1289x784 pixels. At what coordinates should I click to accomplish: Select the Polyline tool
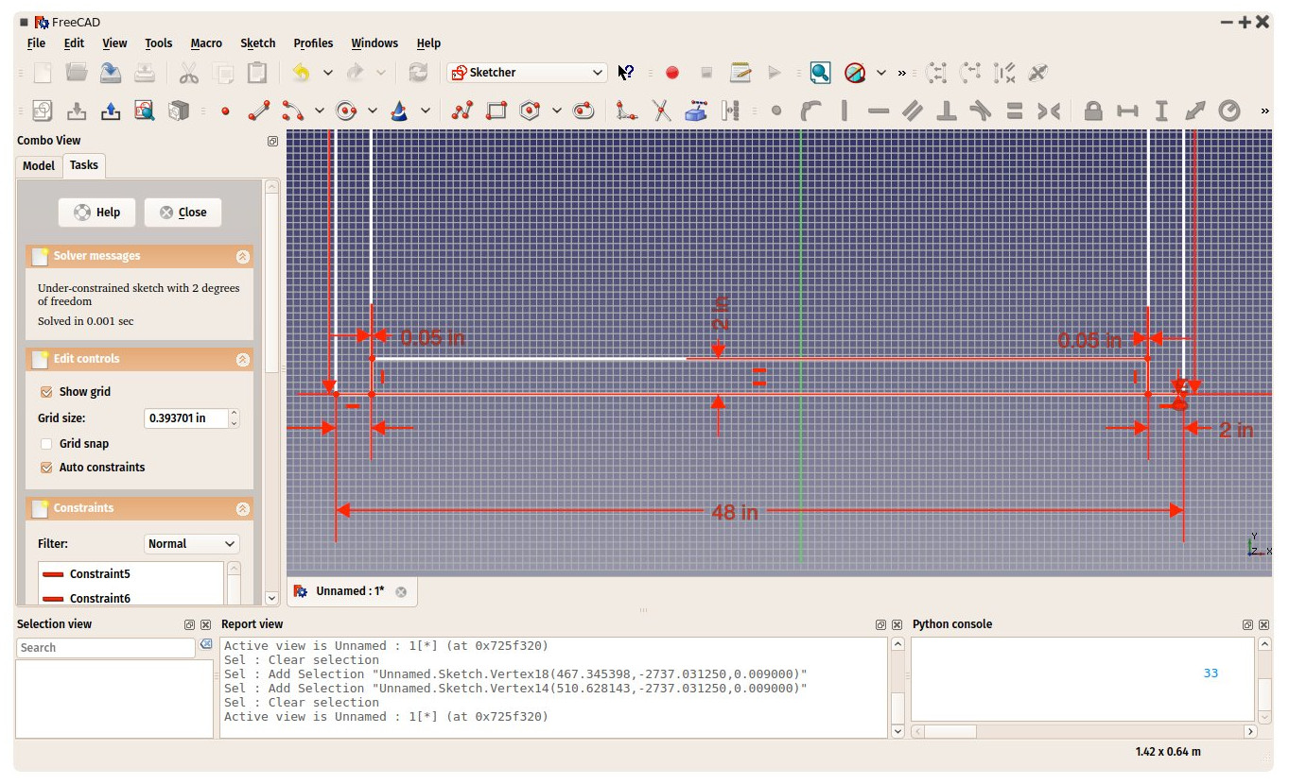(462, 111)
